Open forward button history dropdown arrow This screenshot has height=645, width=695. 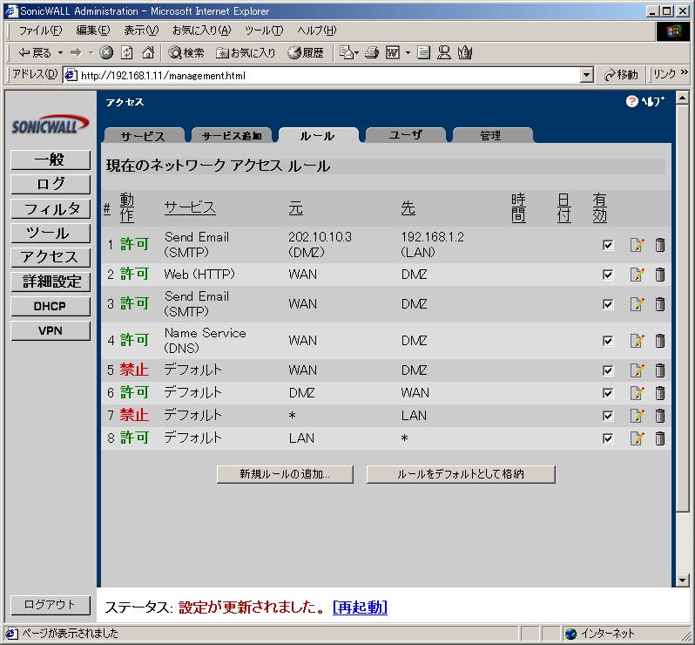click(x=91, y=53)
